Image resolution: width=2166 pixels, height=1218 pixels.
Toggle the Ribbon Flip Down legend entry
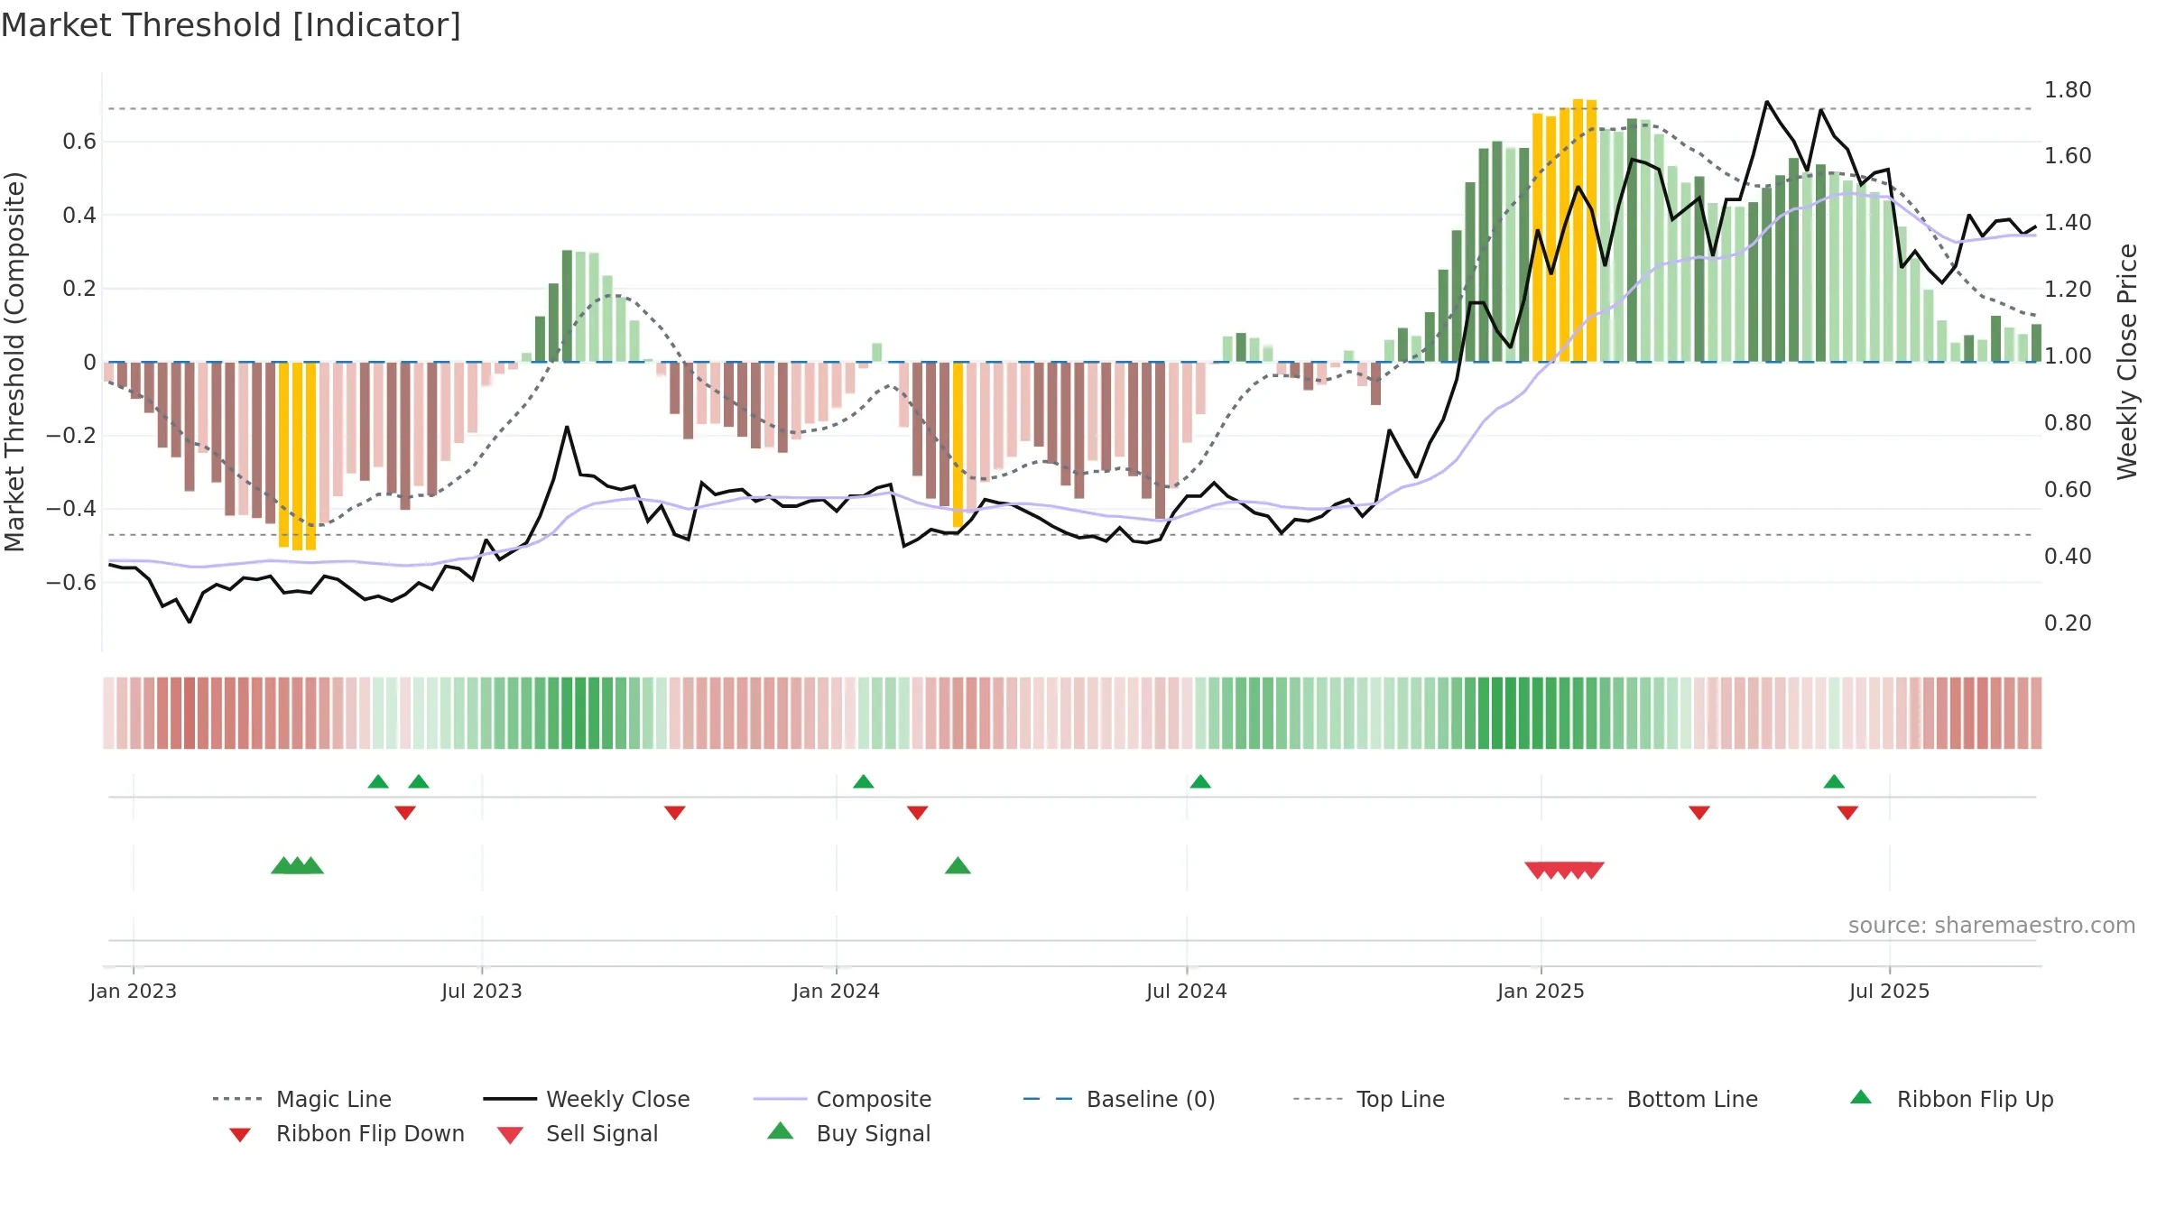[347, 1133]
